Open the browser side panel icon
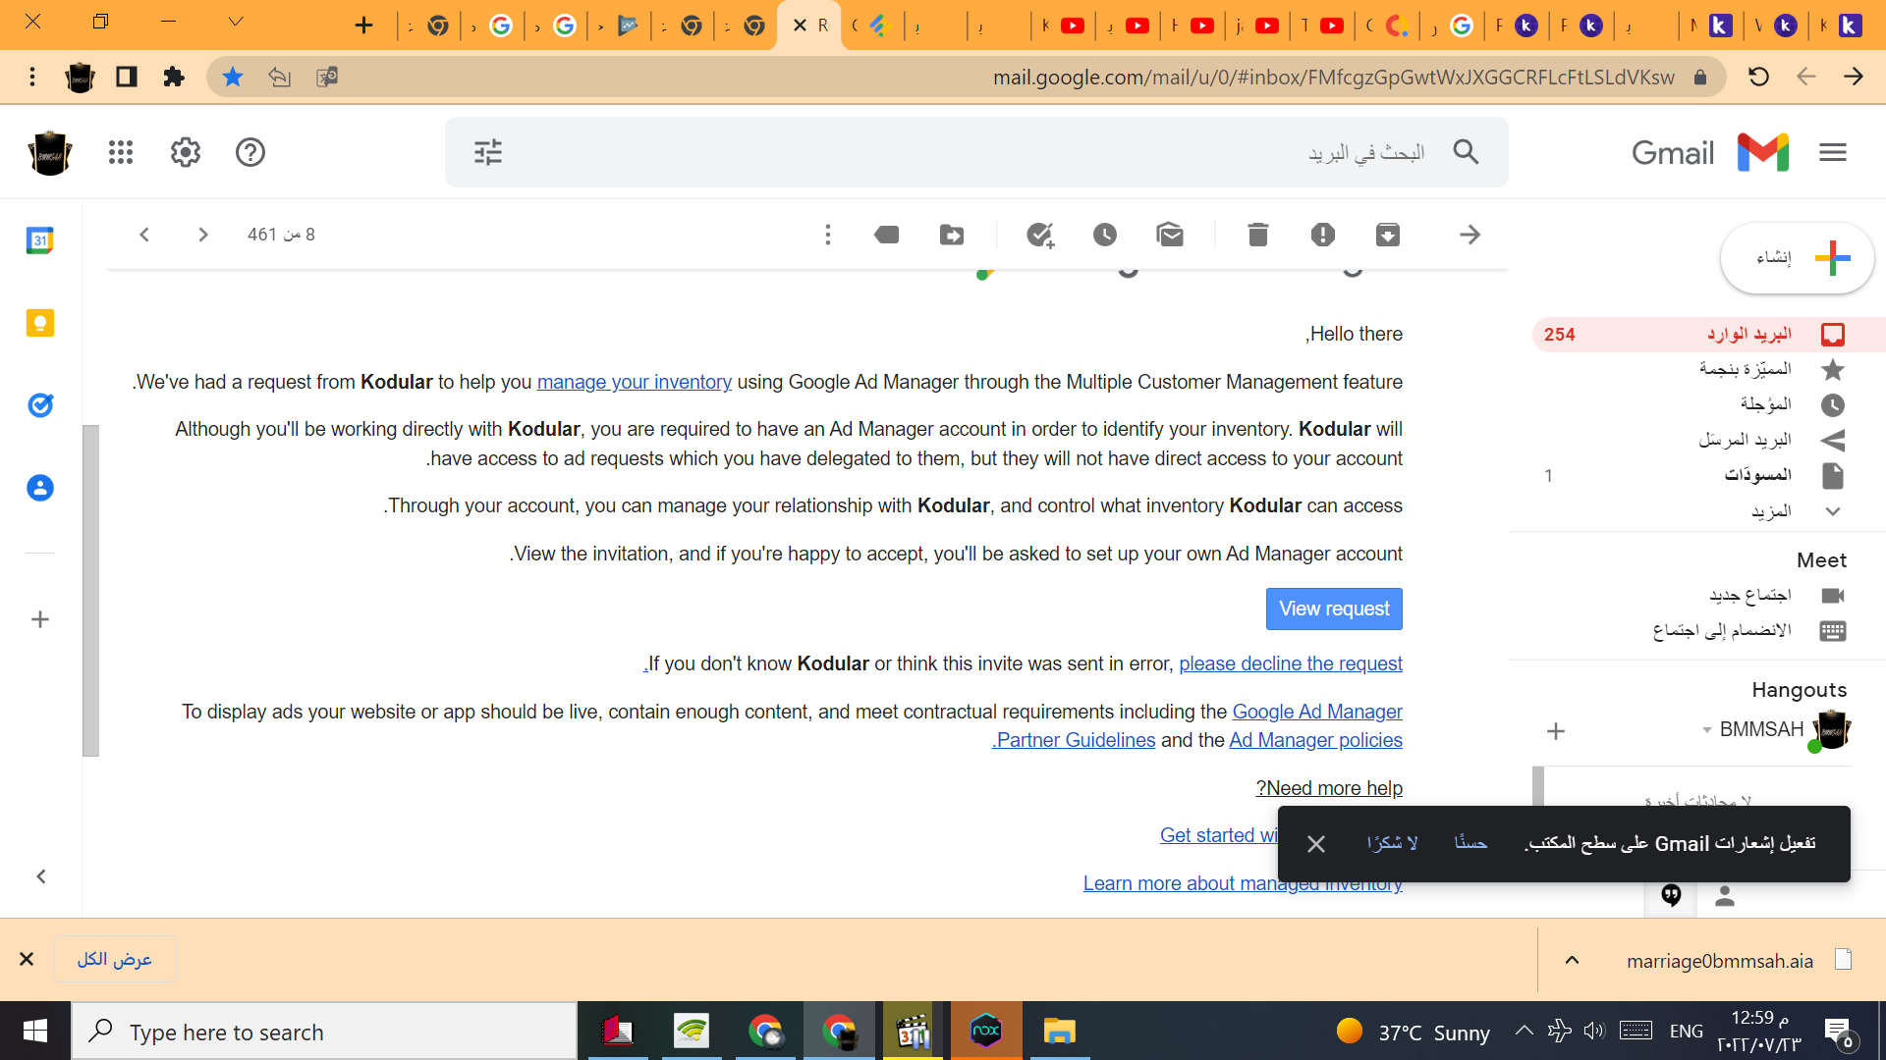Image resolution: width=1886 pixels, height=1060 pixels. point(127,77)
